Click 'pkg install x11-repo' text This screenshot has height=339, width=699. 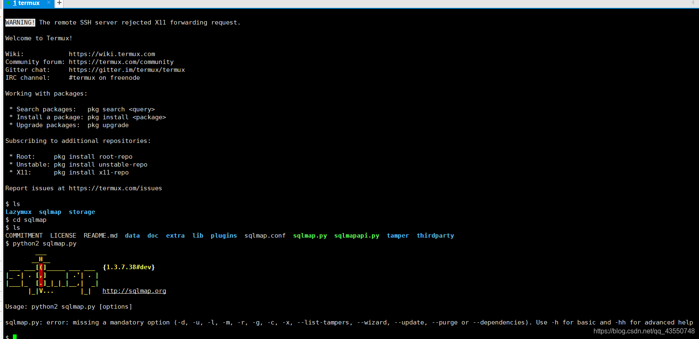[x=91, y=172]
